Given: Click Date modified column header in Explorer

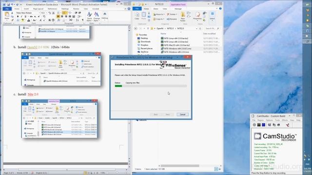Looking at the screenshot, I should 209,34.
